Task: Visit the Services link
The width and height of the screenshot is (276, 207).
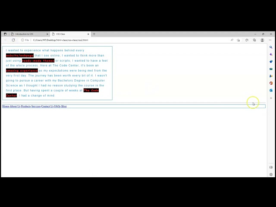Action: (36, 107)
